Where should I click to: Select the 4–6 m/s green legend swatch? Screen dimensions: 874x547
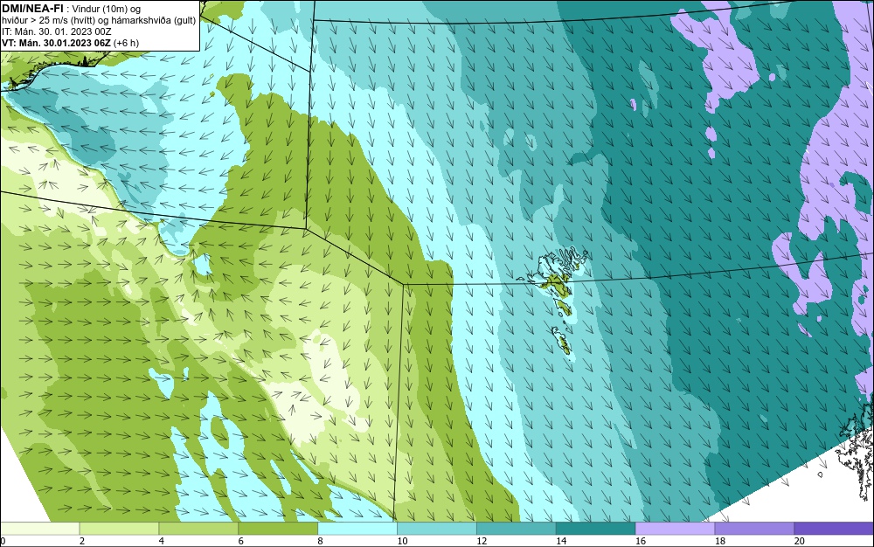click(x=198, y=528)
